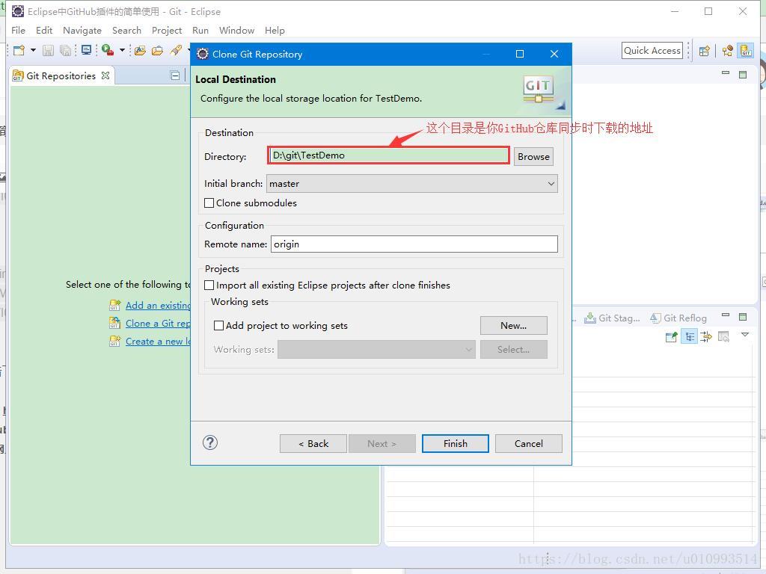
Task: Click the Save toolbar icon
Action: tap(48, 50)
